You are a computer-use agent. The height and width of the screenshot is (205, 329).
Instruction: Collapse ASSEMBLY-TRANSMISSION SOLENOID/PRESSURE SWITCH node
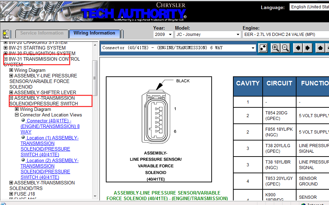pos(11,98)
